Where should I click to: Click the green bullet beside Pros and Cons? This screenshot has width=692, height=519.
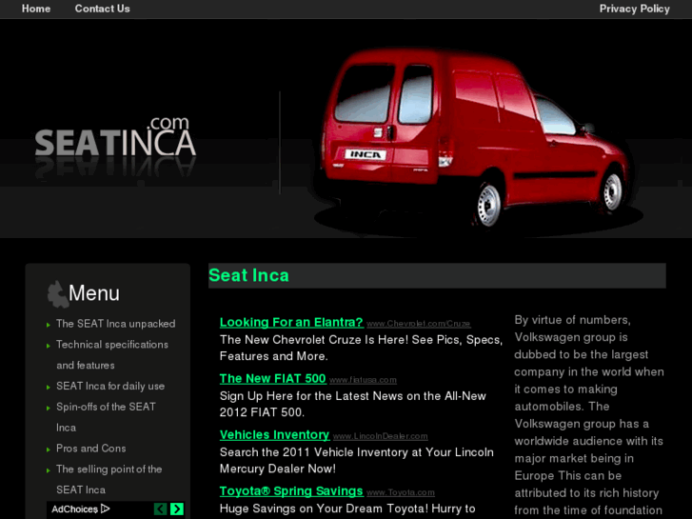coord(49,449)
